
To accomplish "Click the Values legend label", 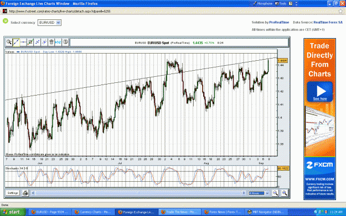I will (x=10, y=52).
